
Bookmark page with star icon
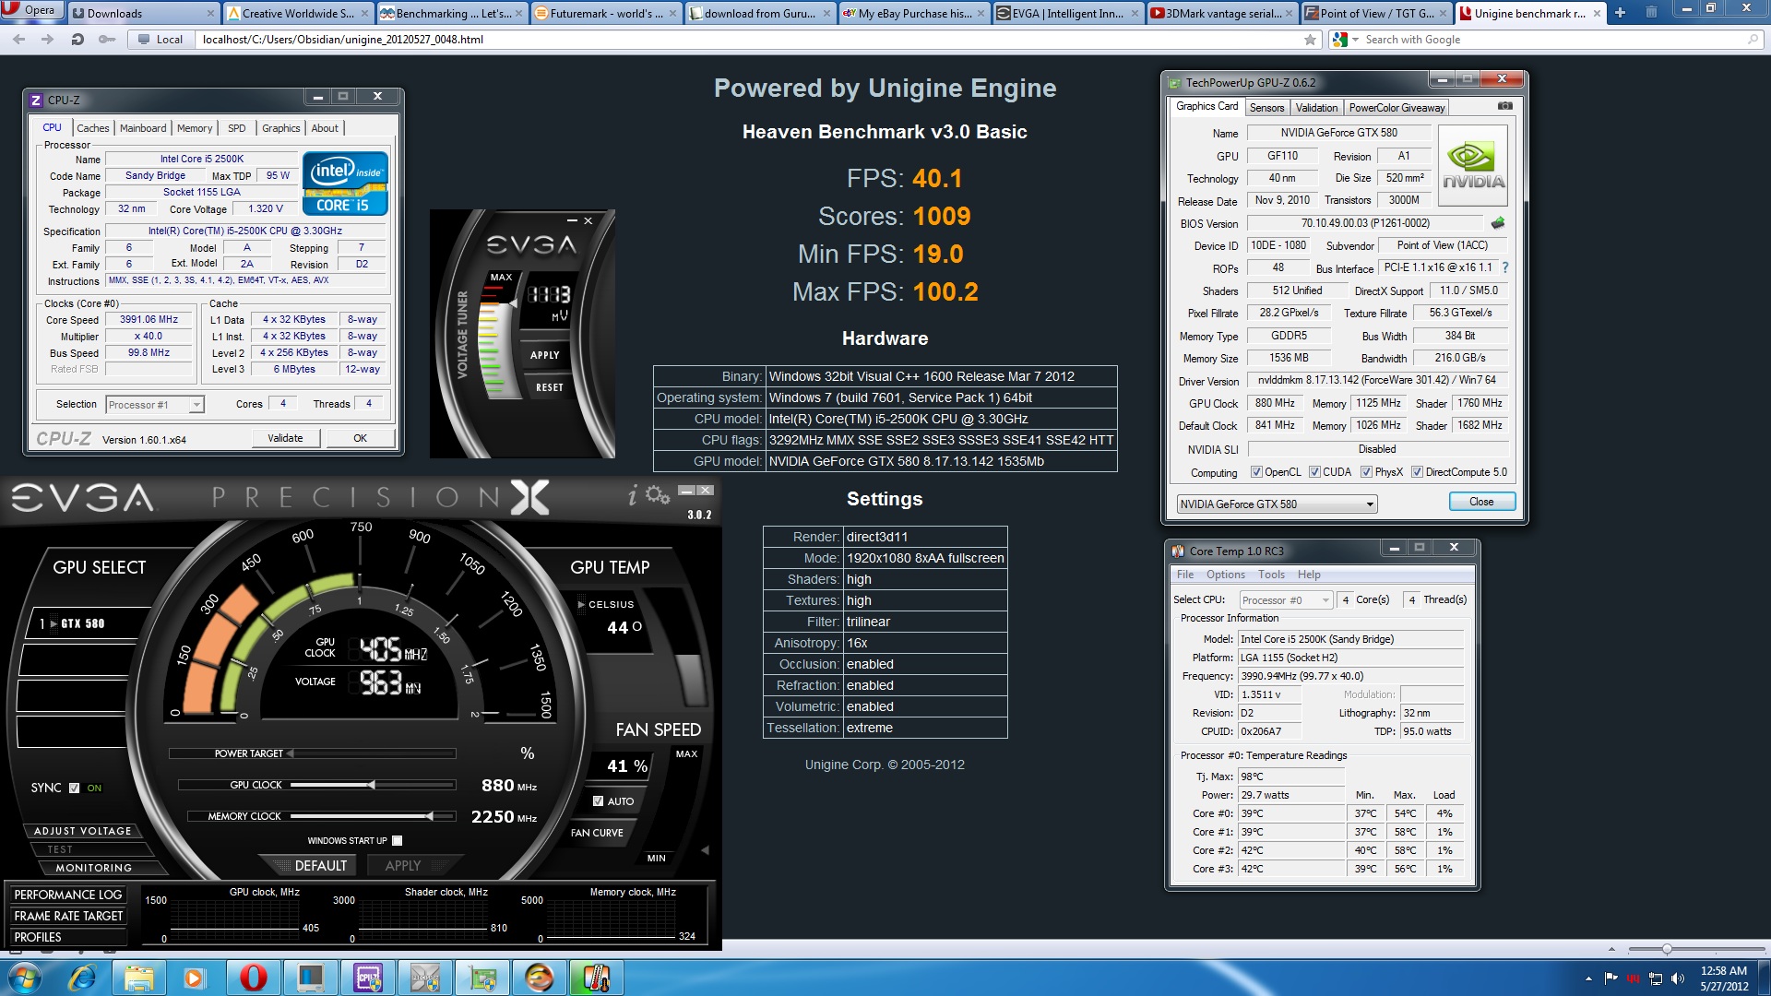coord(1310,40)
